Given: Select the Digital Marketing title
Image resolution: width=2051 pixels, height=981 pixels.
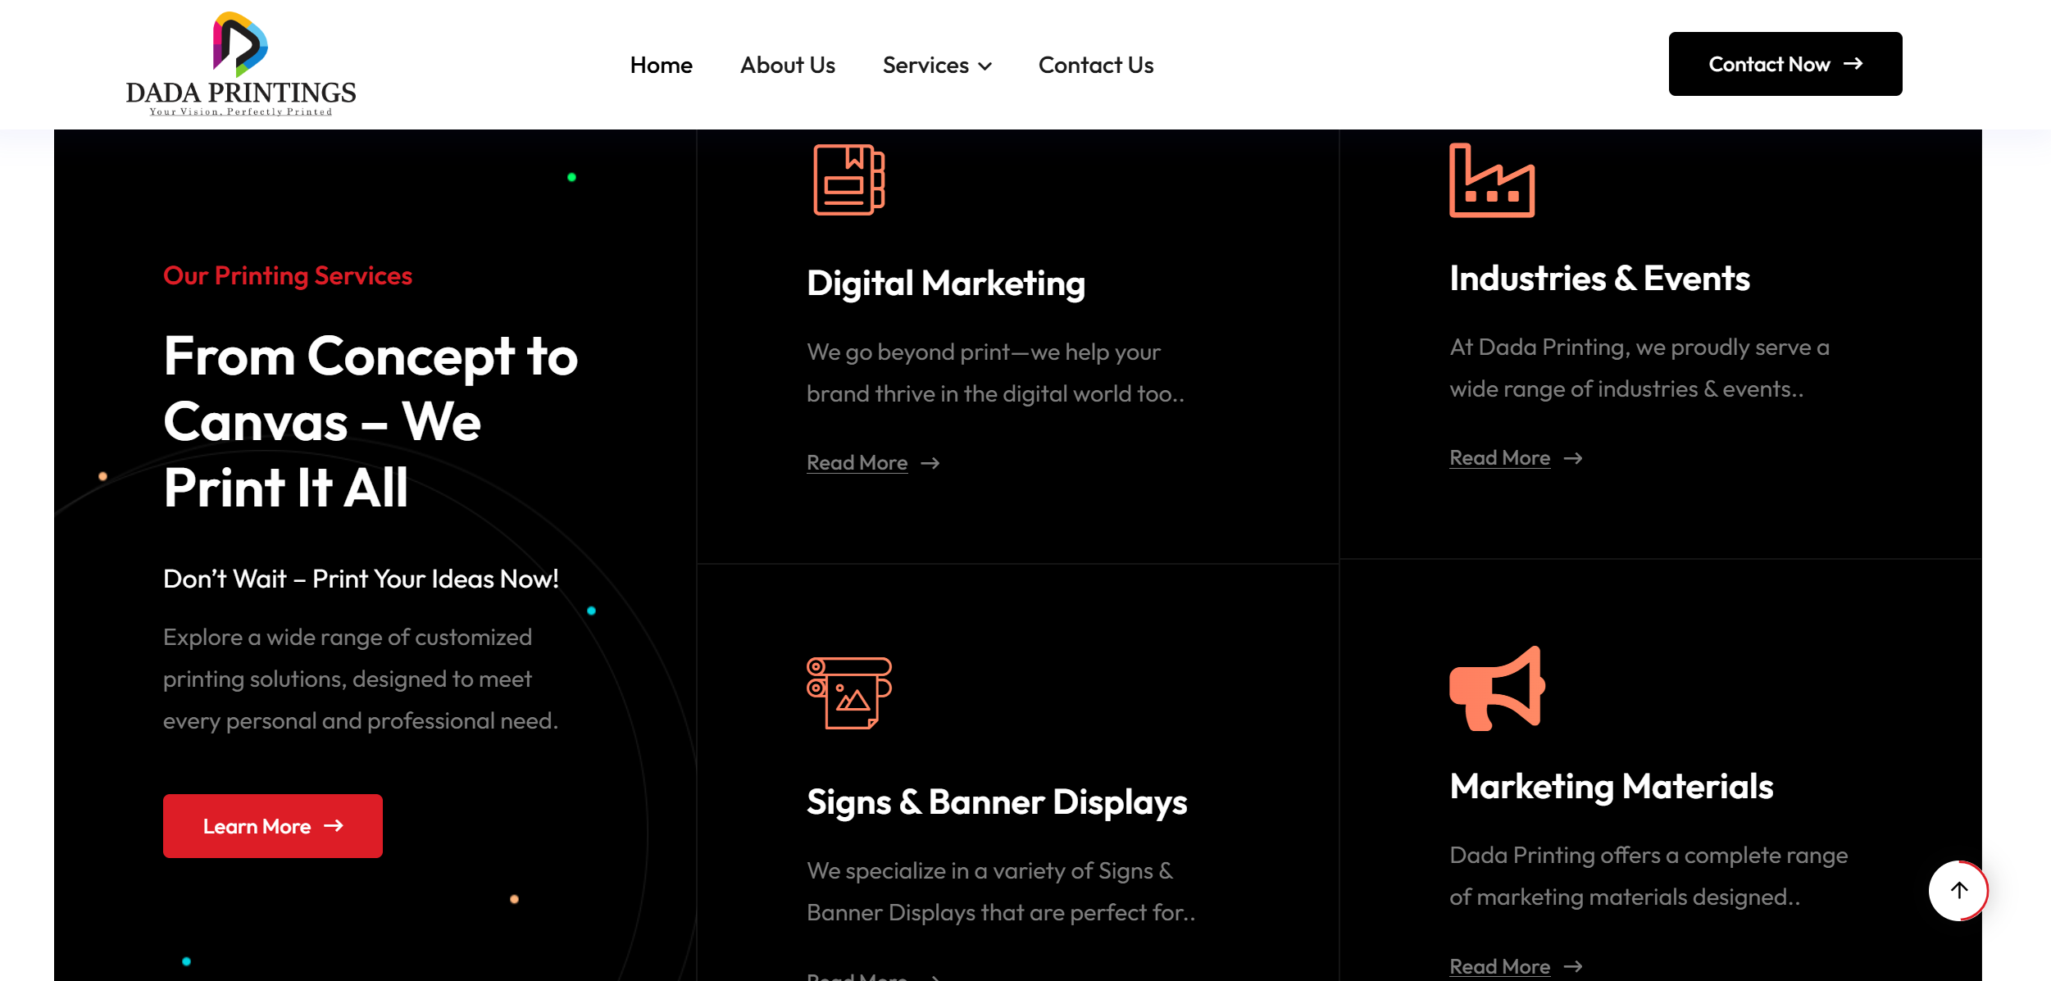Looking at the screenshot, I should pyautogui.click(x=945, y=284).
